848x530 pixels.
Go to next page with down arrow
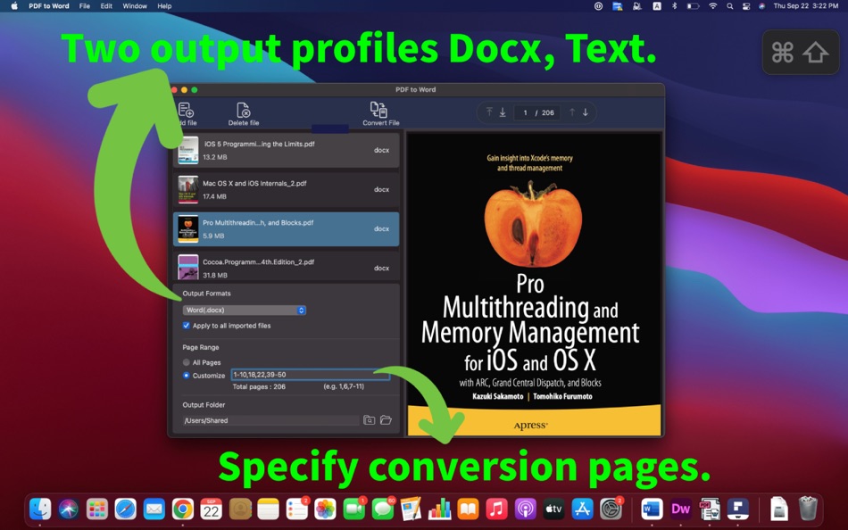point(586,112)
